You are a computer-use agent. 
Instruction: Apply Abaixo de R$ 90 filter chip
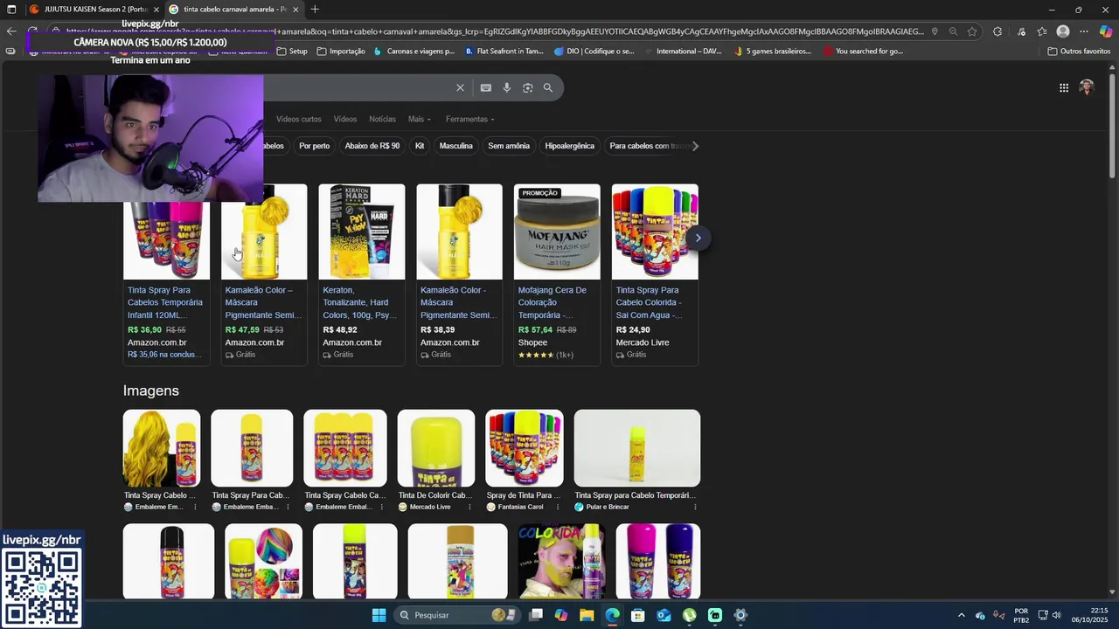tap(372, 146)
